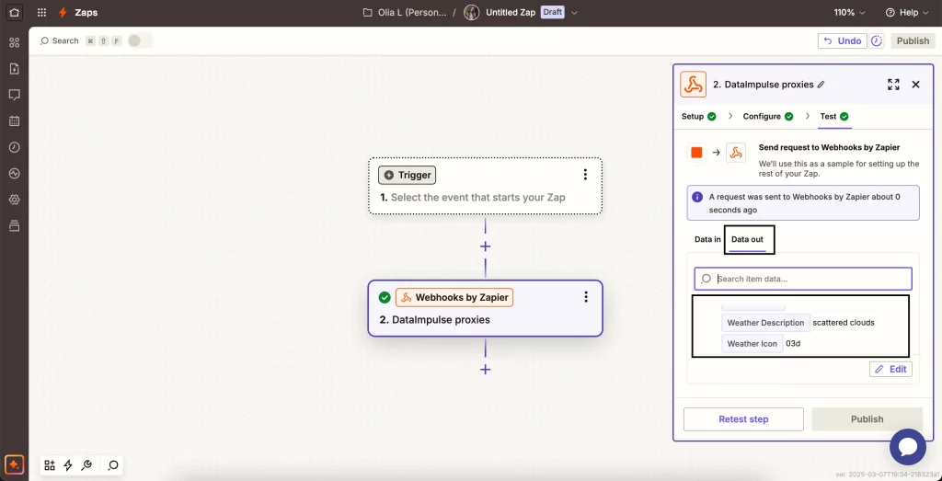The image size is (942, 481).
Task: Open the settings gear in left sidebar
Action: 15,200
